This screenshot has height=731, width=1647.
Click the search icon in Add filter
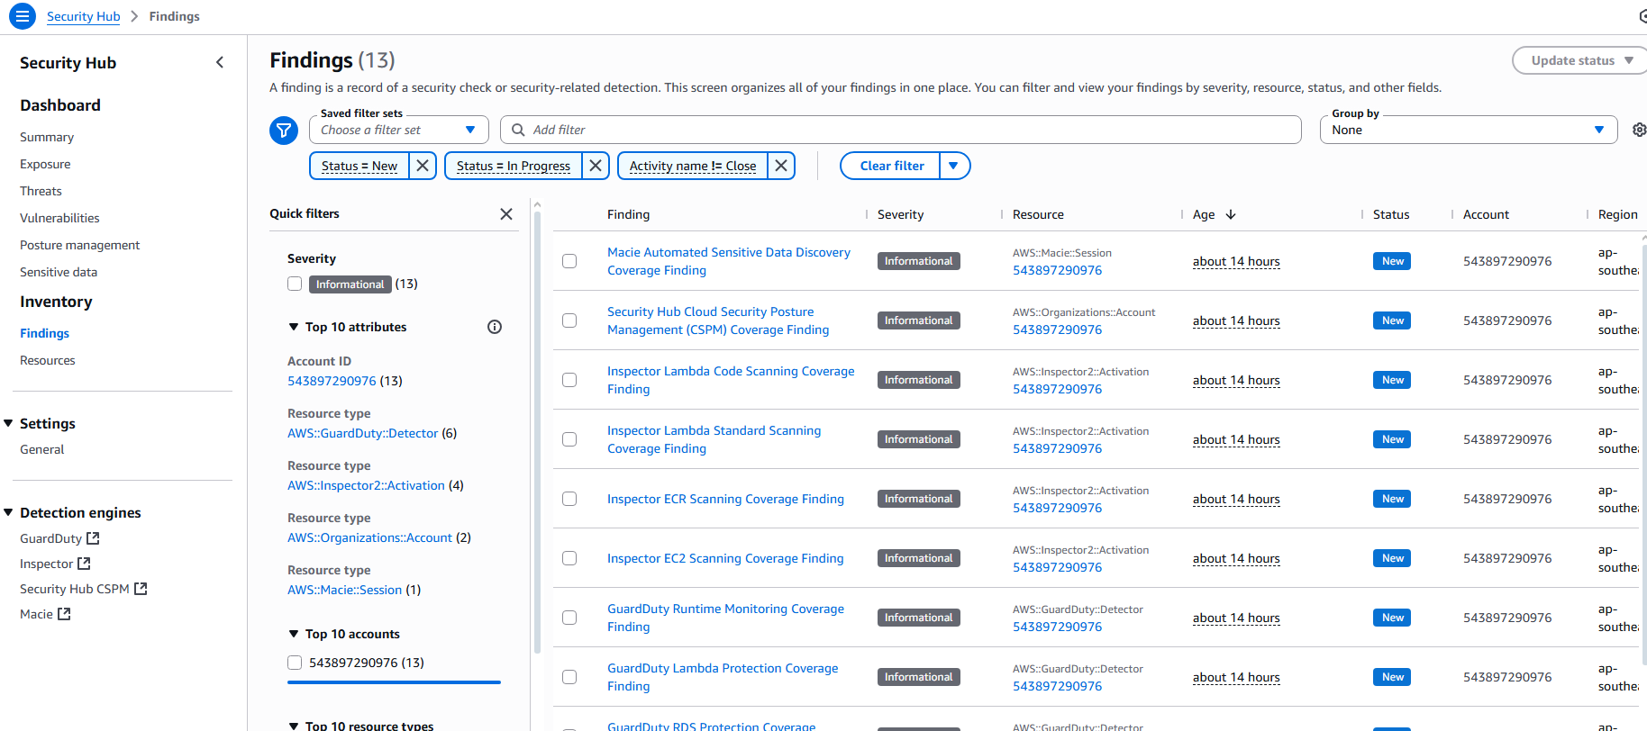click(x=518, y=130)
